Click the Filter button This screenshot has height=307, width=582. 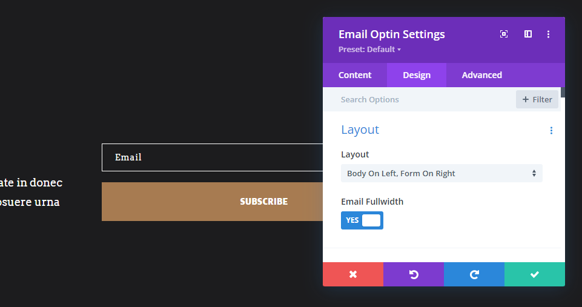tap(537, 99)
